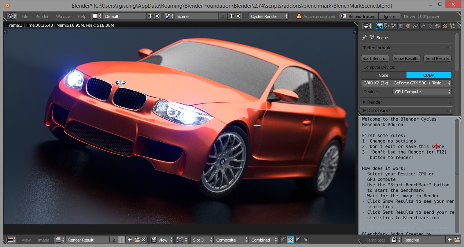This screenshot has width=464, height=247.
Task: Unlink the Render Result image
Action: 144,240
